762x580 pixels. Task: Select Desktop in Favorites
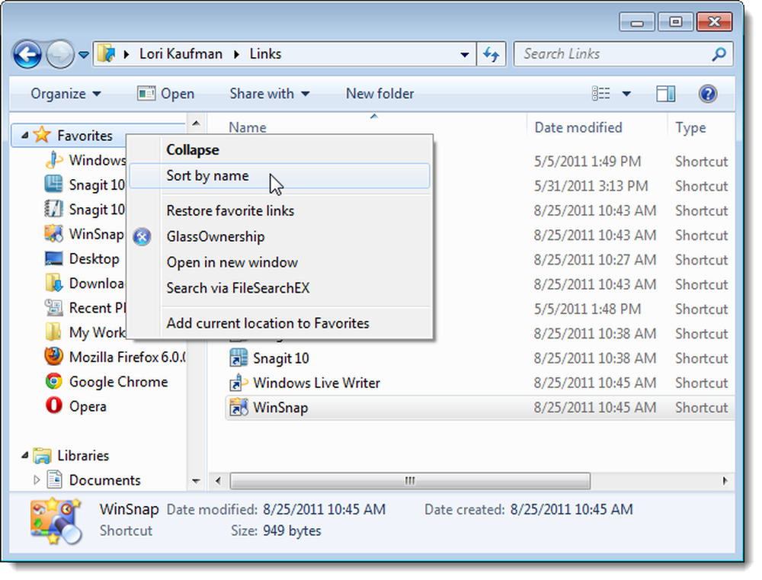pos(94,258)
